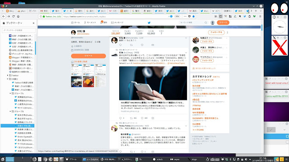Screen dimensions: 289x162
Task: Show hidden system tray icons arrow
Action: [250, 159]
